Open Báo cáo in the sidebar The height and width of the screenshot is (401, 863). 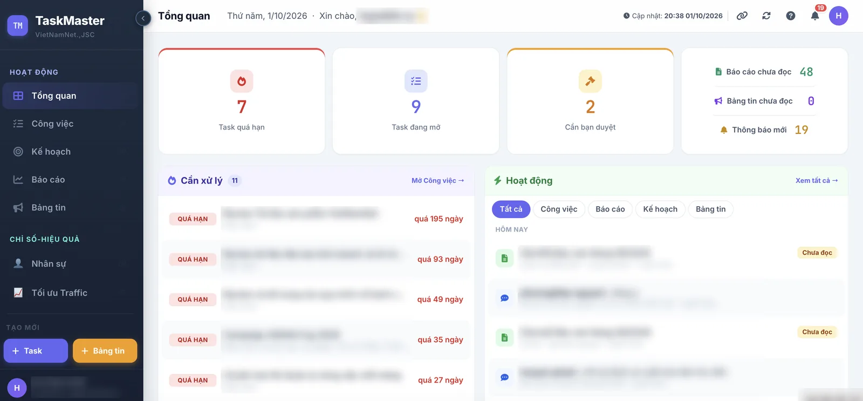click(71, 180)
